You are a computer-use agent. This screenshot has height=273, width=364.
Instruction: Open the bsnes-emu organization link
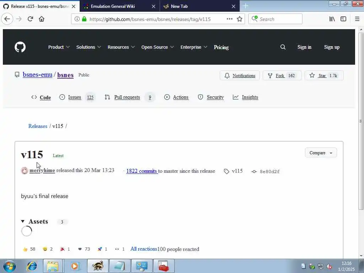[37, 75]
